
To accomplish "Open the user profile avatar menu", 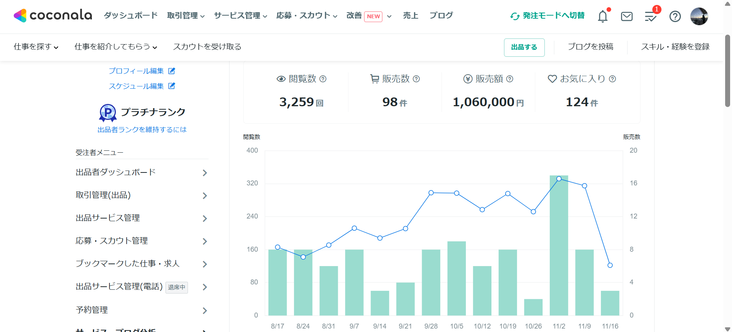I will point(699,16).
